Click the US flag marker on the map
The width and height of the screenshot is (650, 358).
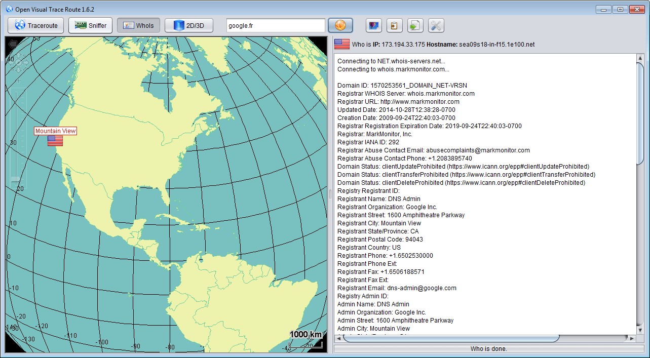coord(55,141)
